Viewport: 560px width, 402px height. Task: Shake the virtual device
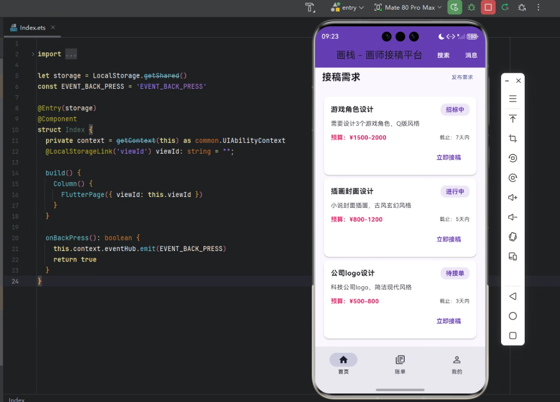click(512, 236)
